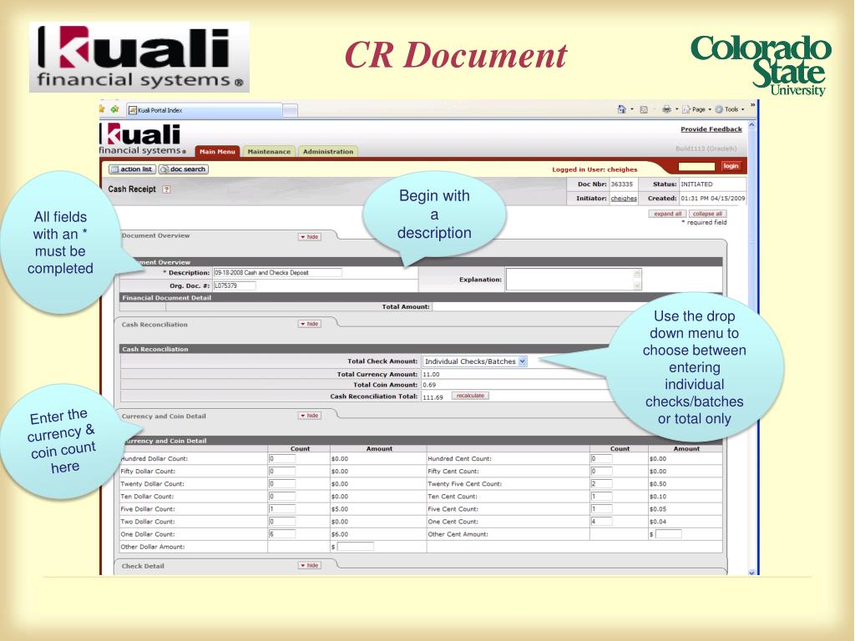The height and width of the screenshot is (641, 855).
Task: Hide the Document Overview section
Action: click(x=310, y=236)
